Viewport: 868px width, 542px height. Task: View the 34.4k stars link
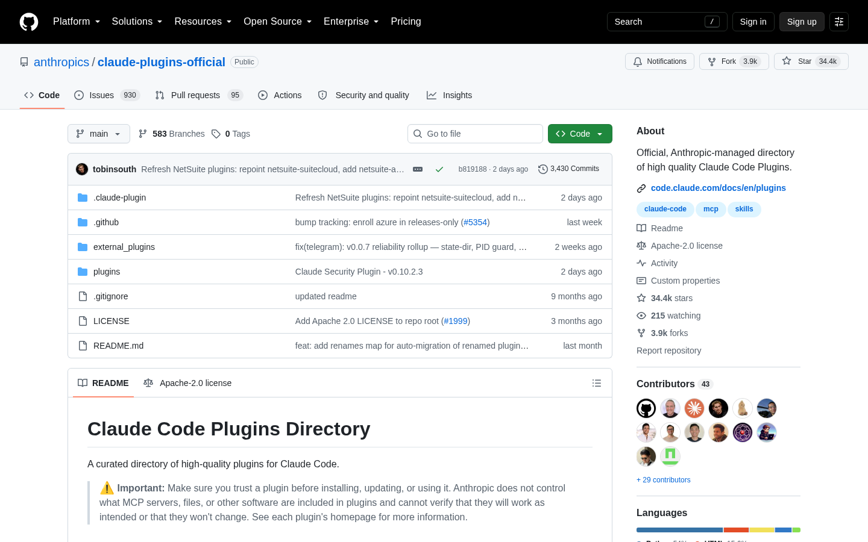coord(665,298)
